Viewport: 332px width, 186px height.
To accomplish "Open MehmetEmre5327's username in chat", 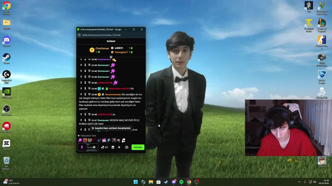I will (119, 89).
